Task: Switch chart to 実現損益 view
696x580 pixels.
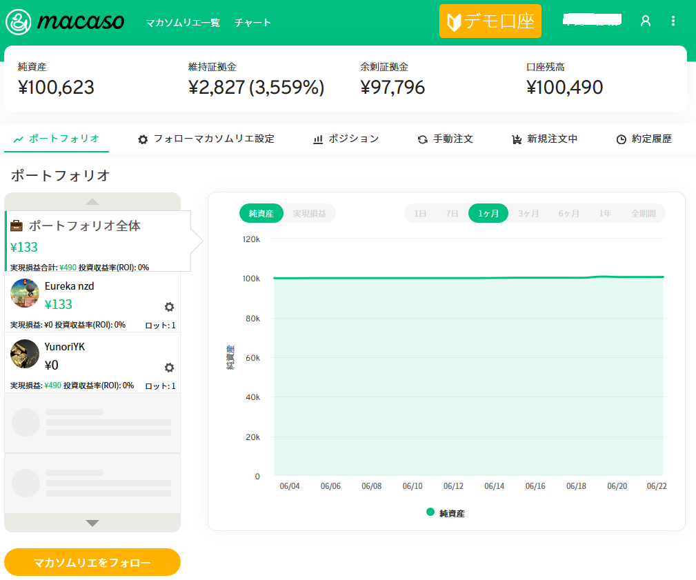Action: click(309, 214)
